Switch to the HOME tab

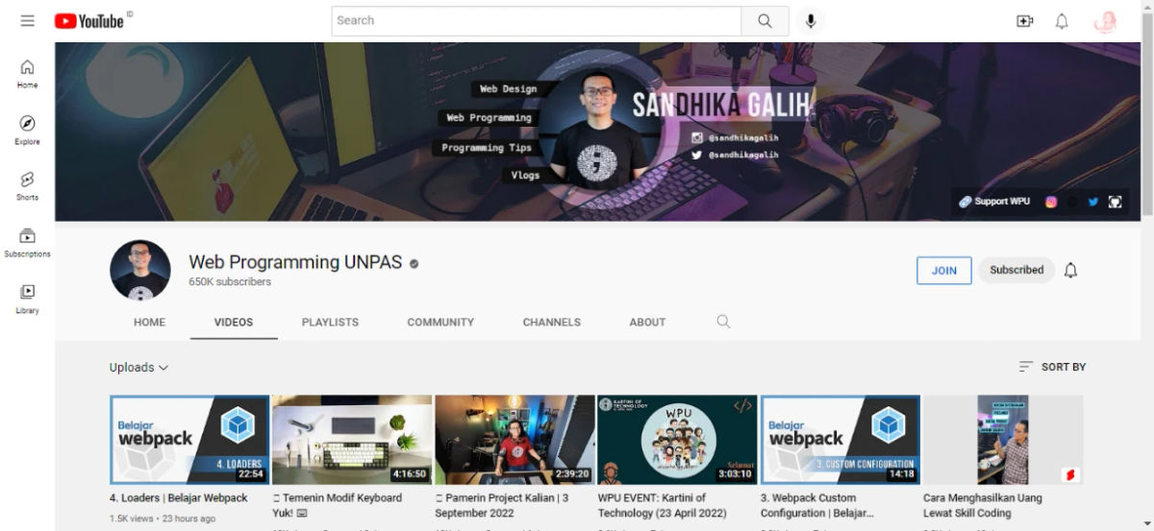(x=149, y=323)
